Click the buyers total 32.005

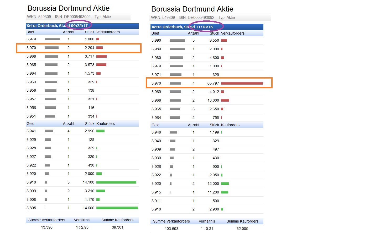[x=242, y=229]
